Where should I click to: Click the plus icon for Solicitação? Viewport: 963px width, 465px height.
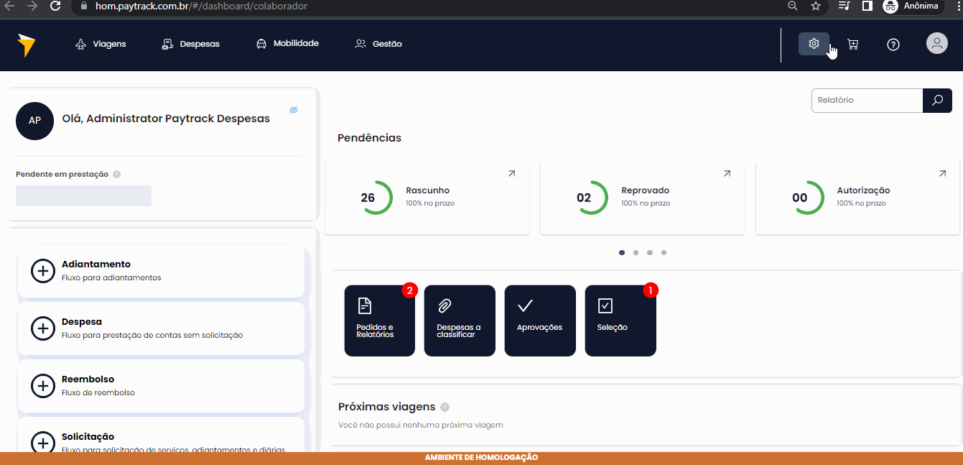point(43,443)
